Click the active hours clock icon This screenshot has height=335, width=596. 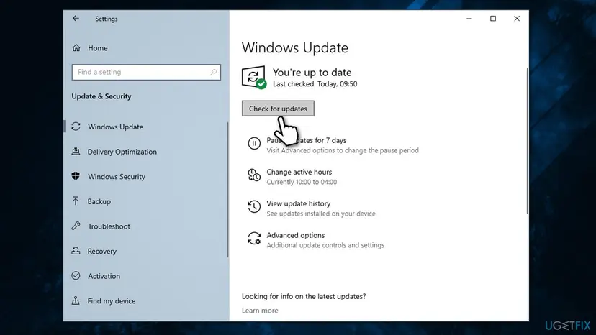coord(254,175)
